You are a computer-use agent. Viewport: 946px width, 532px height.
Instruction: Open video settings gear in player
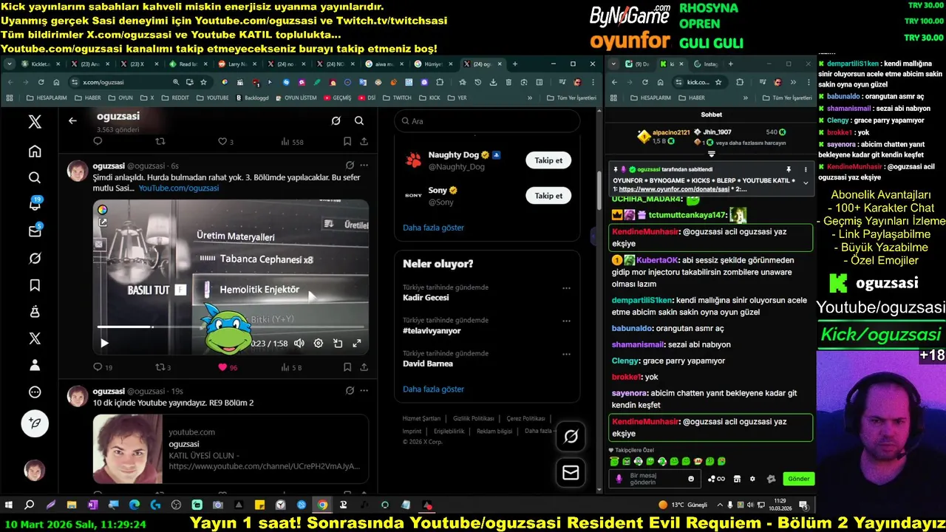(x=319, y=343)
